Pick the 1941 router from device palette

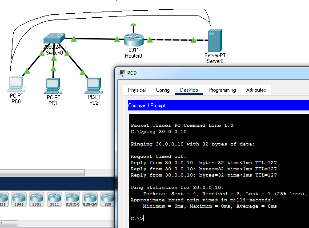point(19,199)
